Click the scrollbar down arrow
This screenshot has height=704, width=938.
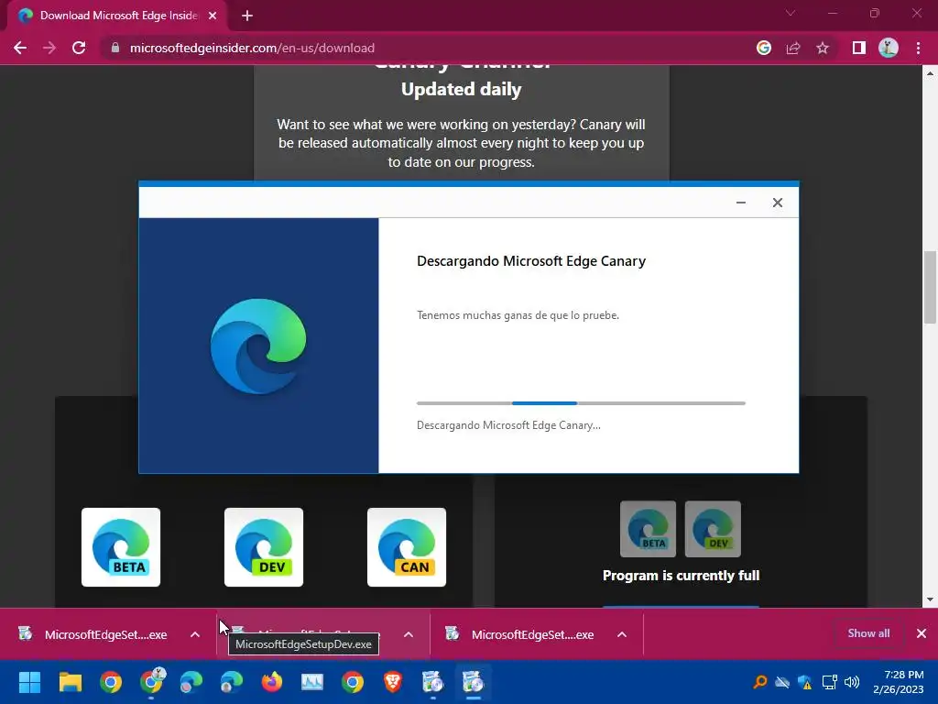point(930,599)
